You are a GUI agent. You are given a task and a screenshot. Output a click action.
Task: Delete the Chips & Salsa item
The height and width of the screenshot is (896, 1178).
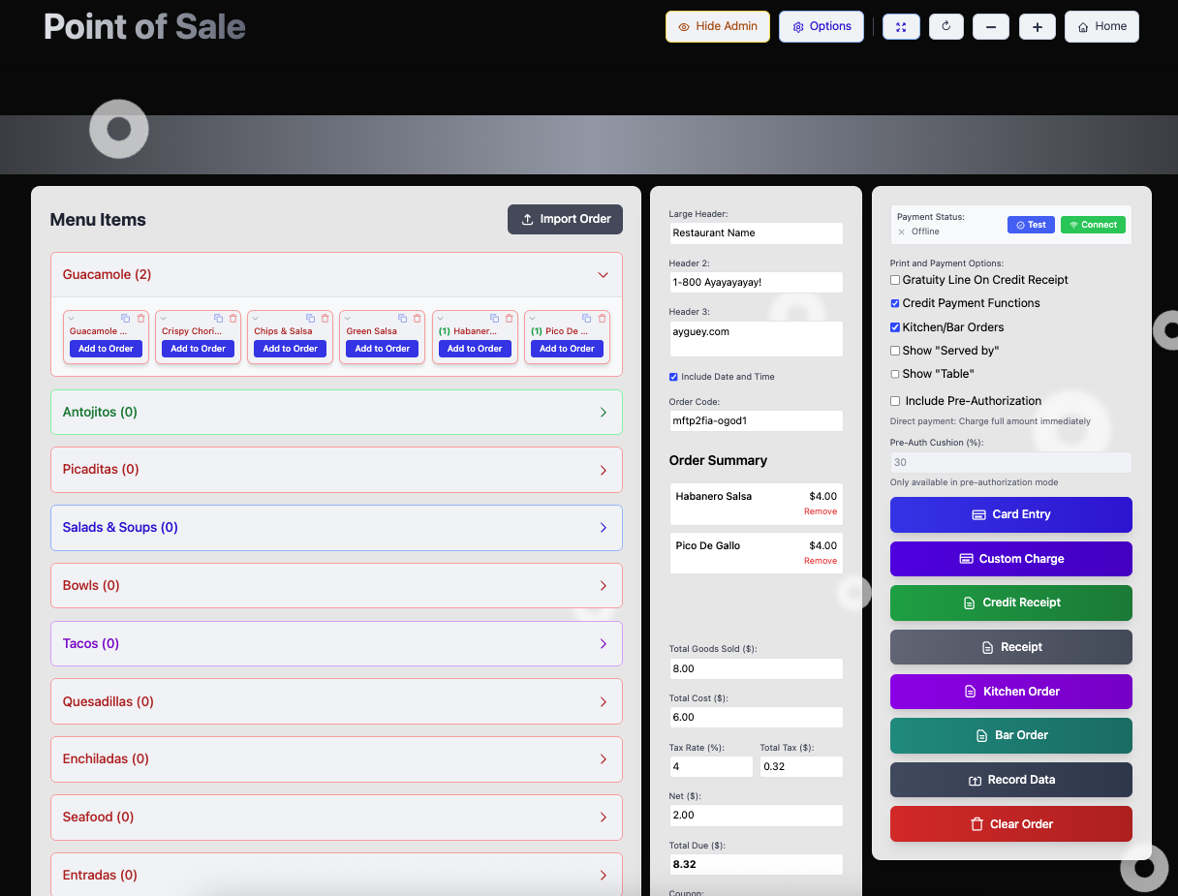coord(325,318)
